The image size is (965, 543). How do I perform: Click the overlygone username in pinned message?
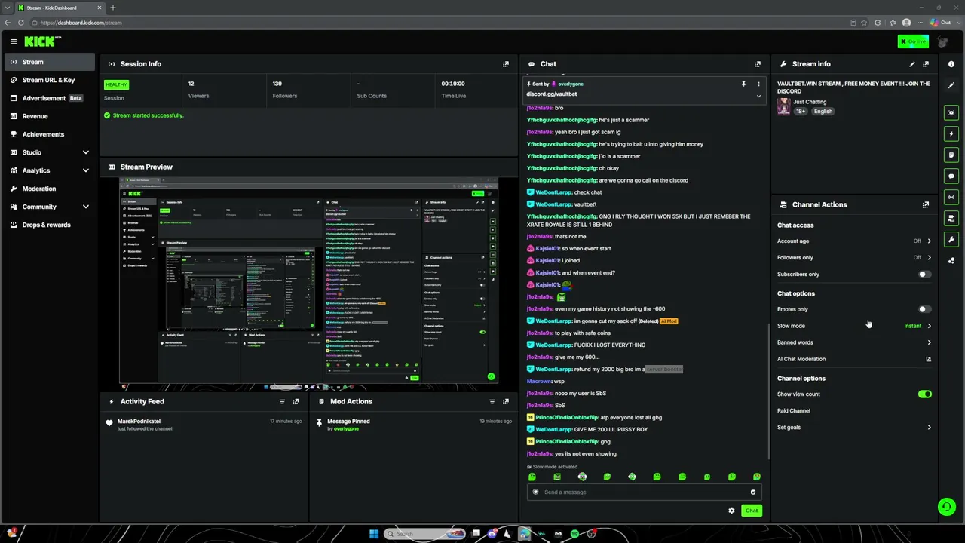[571, 84]
